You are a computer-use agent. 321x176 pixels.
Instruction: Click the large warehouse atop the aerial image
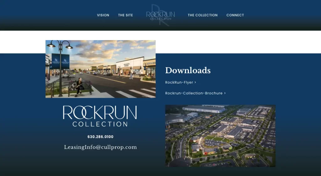click(x=203, y=109)
